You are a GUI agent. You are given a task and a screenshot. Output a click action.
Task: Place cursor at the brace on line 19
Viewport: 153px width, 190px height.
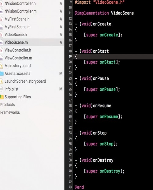pyautogui.click(x=76, y=57)
